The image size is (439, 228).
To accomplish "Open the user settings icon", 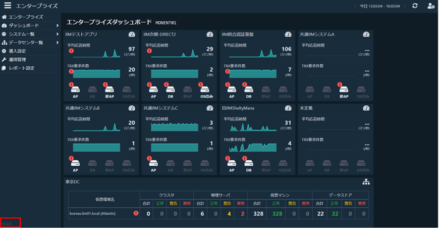I will click(x=431, y=6).
